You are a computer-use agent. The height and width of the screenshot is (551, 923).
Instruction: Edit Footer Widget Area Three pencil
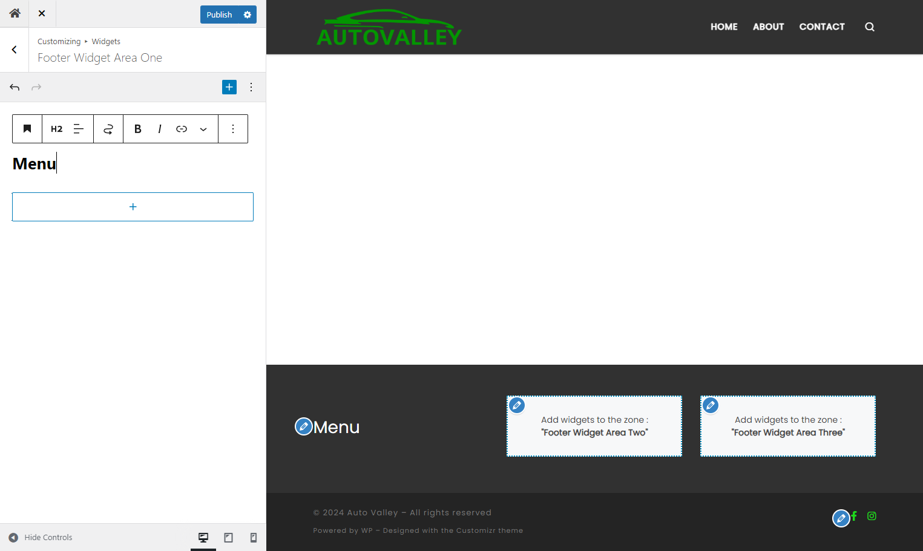click(x=711, y=405)
